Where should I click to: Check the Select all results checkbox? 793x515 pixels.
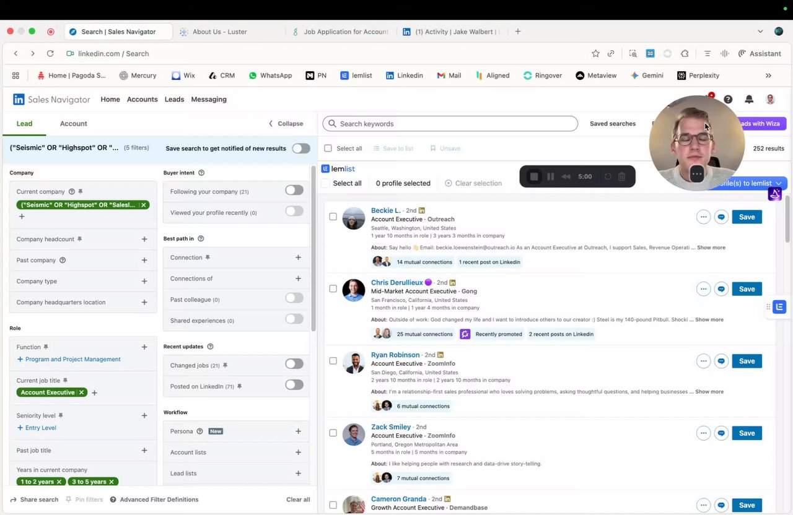coord(328,149)
